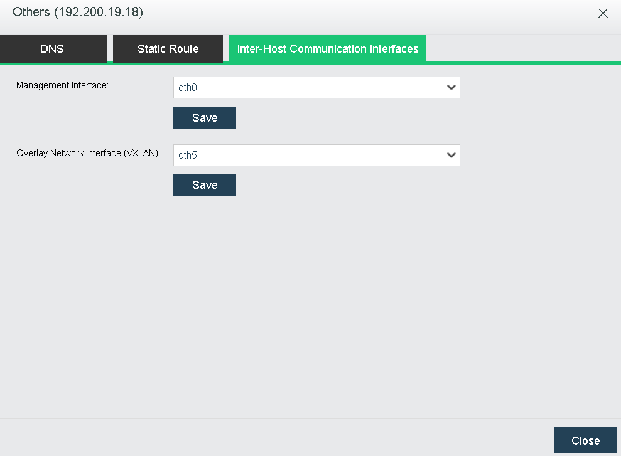Click the eth5 value text
Image resolution: width=621 pixels, height=456 pixels.
[188, 155]
